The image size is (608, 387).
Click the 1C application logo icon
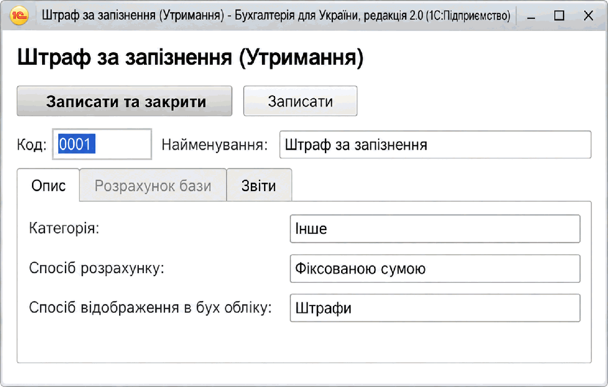coord(19,16)
